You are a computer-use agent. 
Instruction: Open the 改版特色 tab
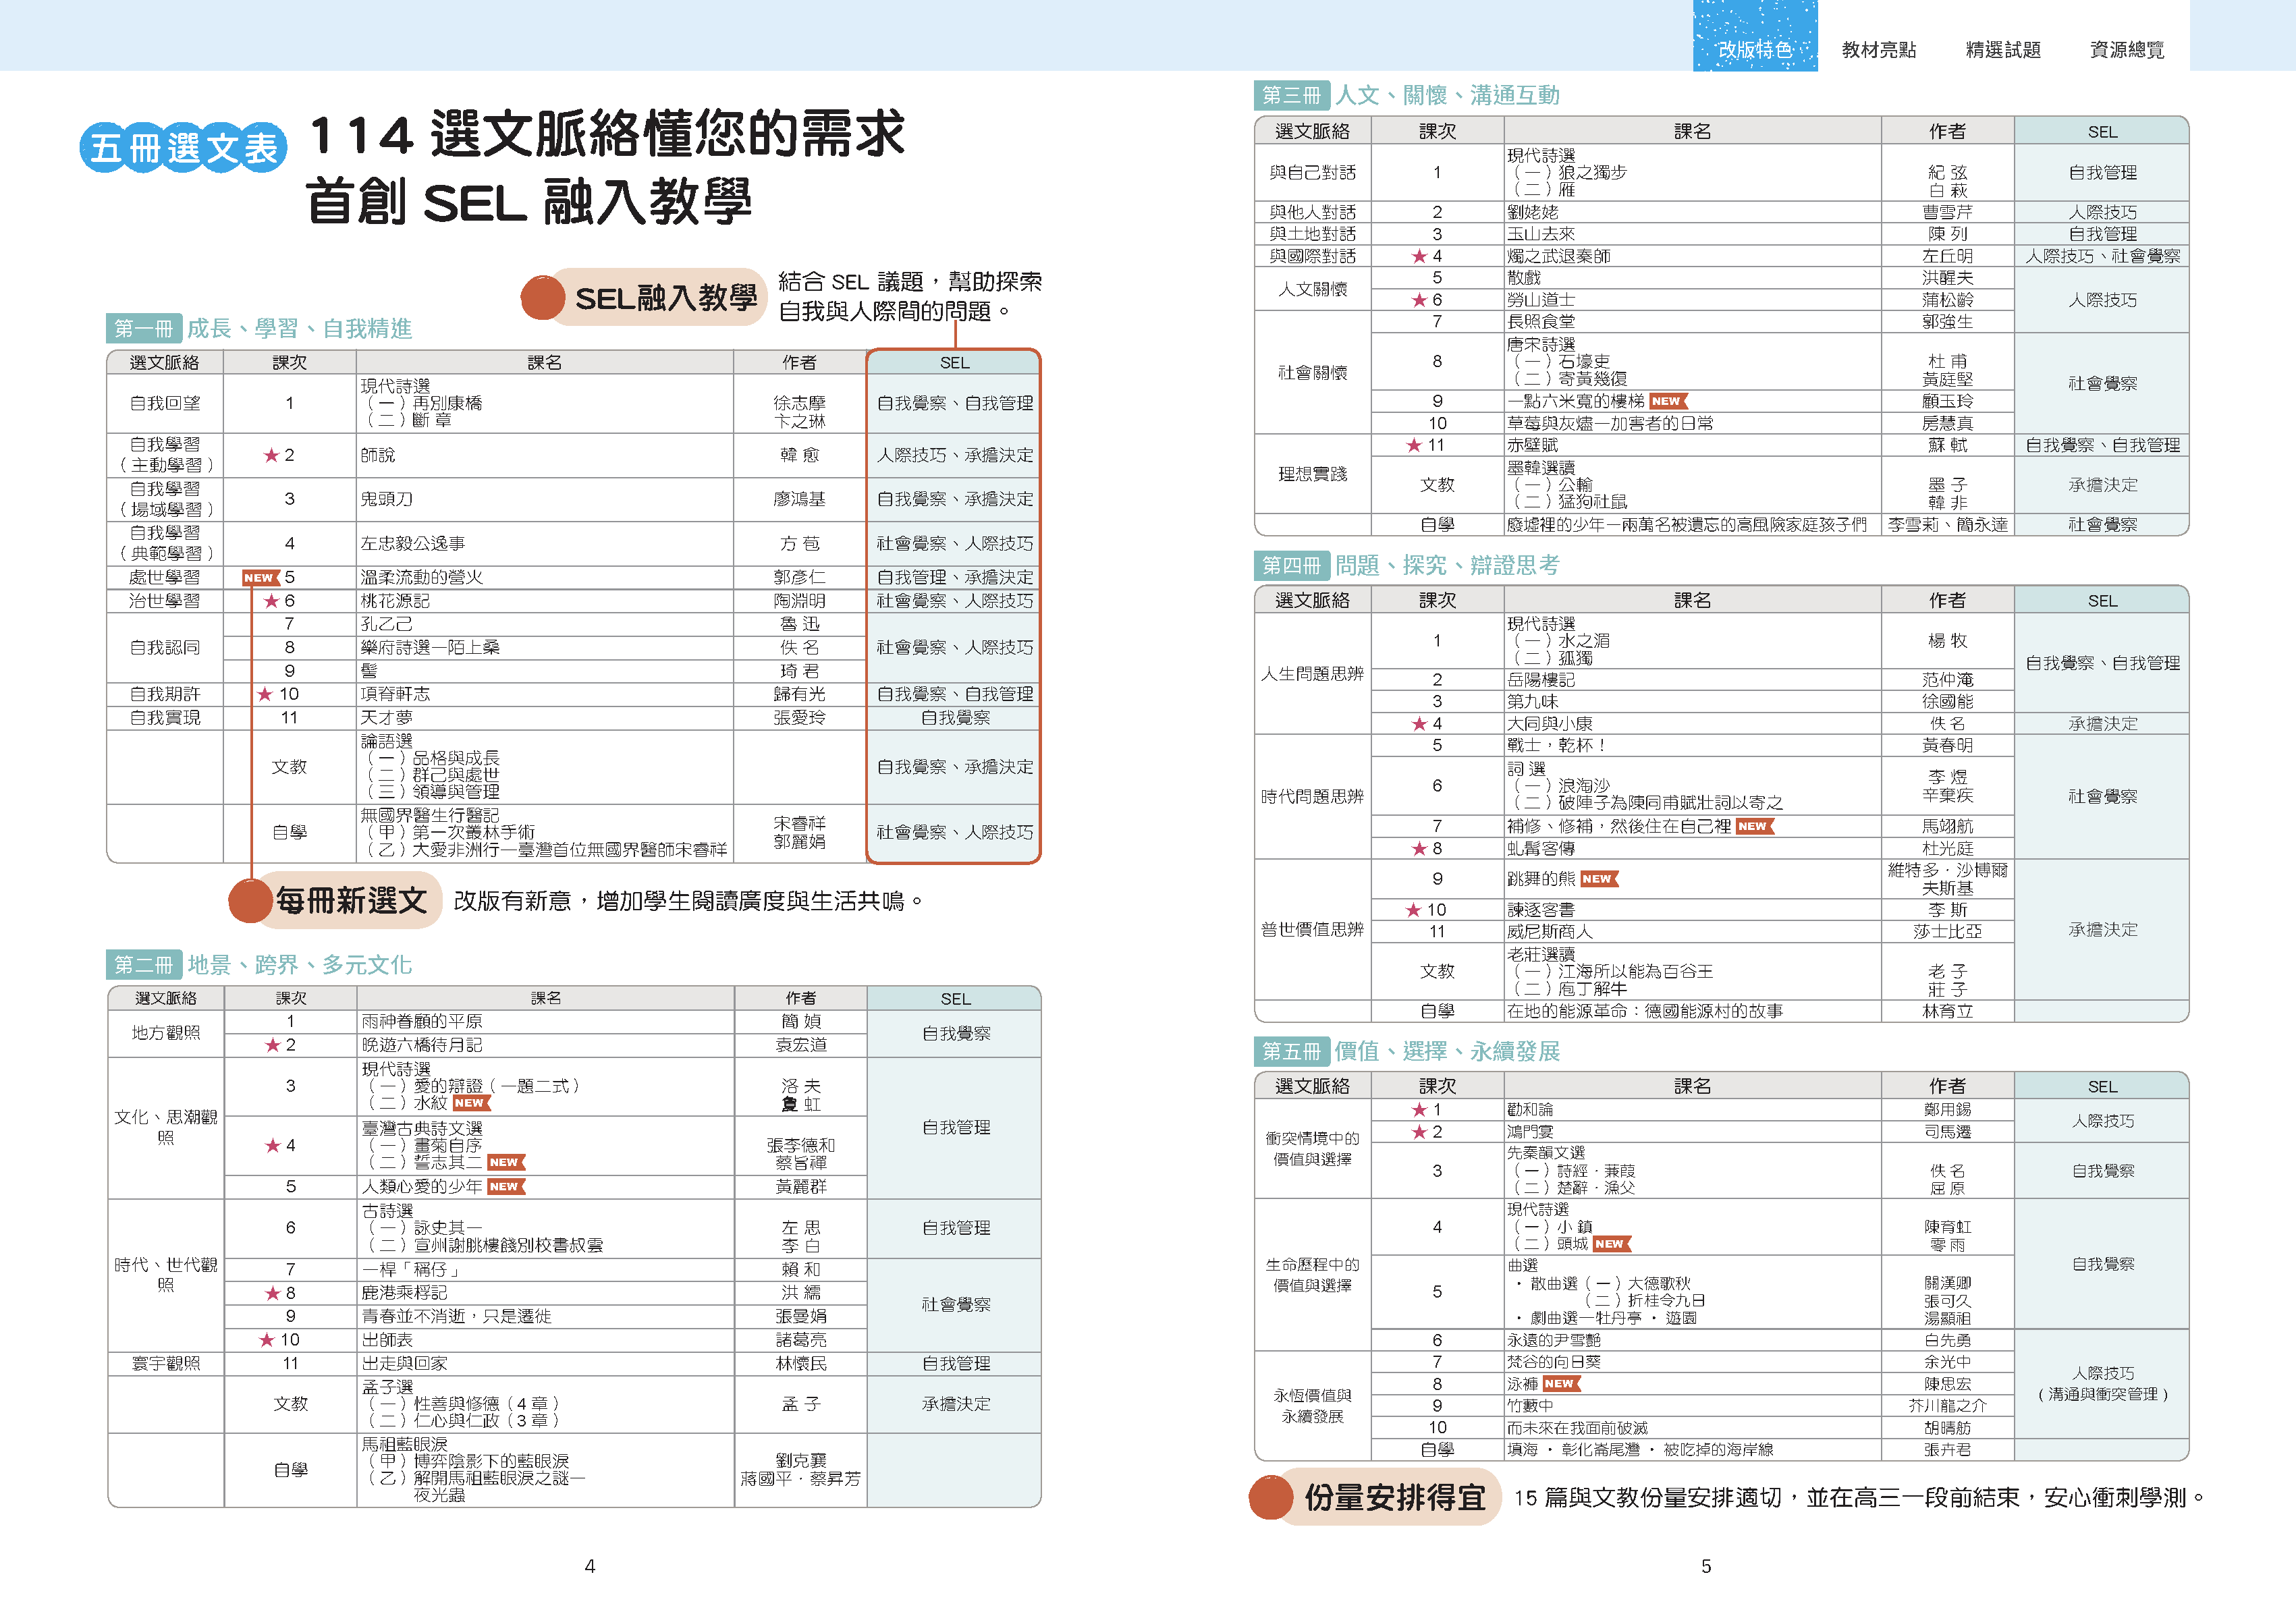click(1754, 48)
